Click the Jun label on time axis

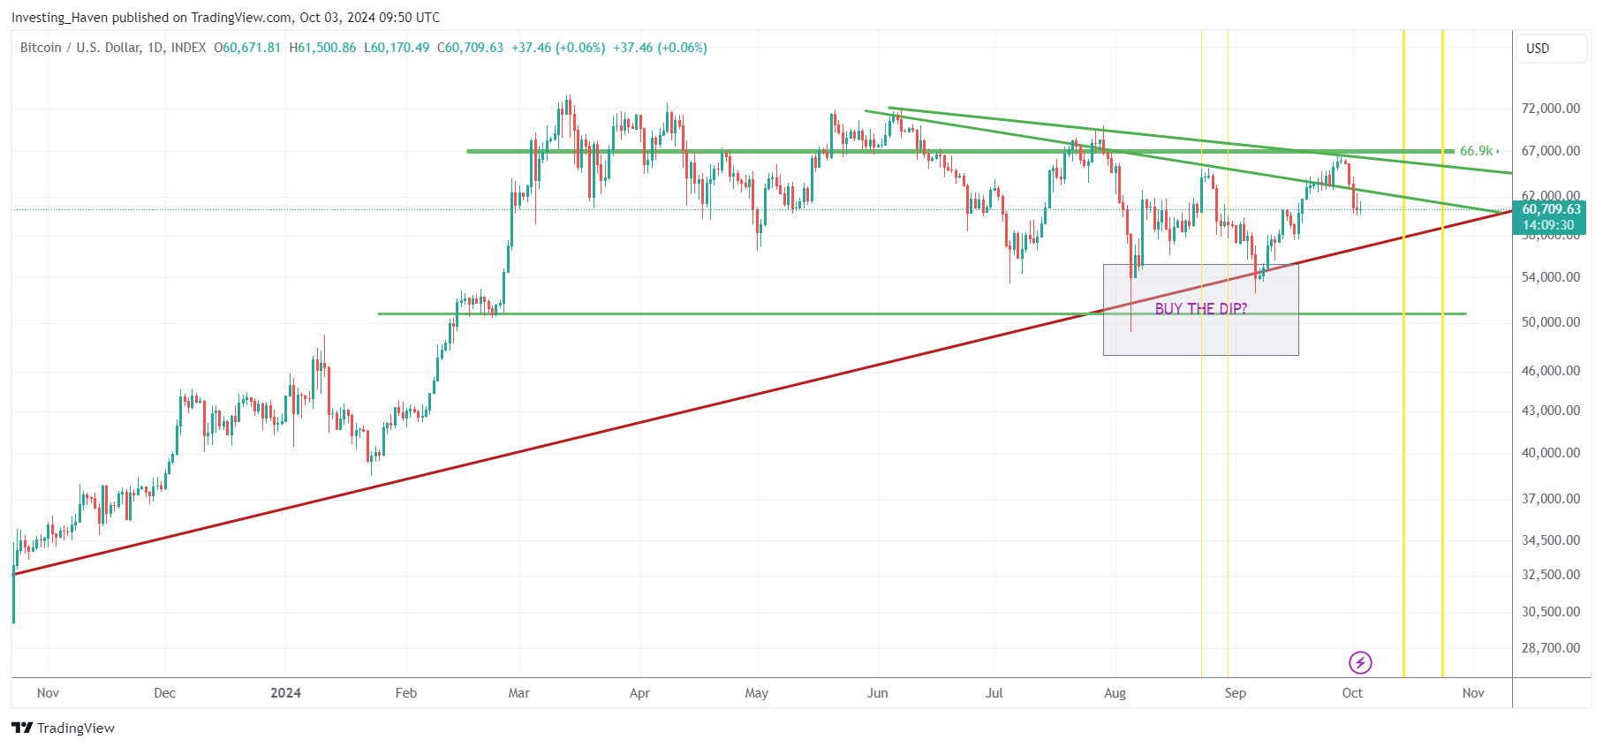coord(878,693)
